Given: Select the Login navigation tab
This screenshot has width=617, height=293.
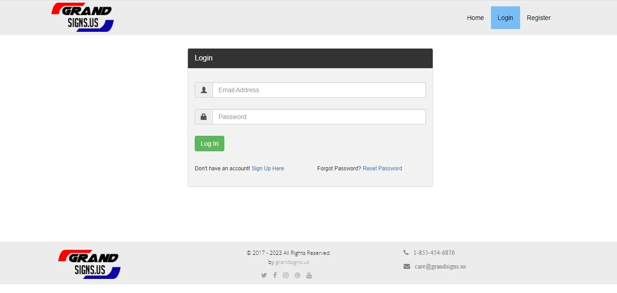Looking at the screenshot, I should [505, 18].
